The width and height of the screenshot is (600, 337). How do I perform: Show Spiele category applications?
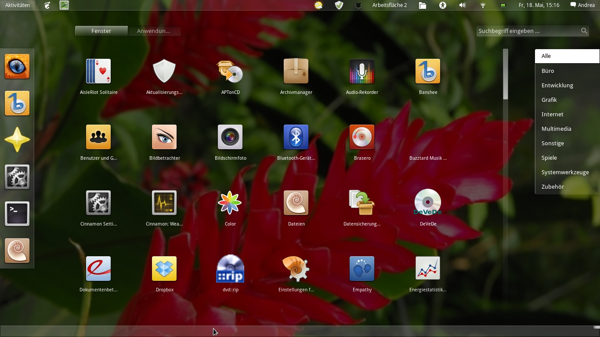pyautogui.click(x=567, y=158)
